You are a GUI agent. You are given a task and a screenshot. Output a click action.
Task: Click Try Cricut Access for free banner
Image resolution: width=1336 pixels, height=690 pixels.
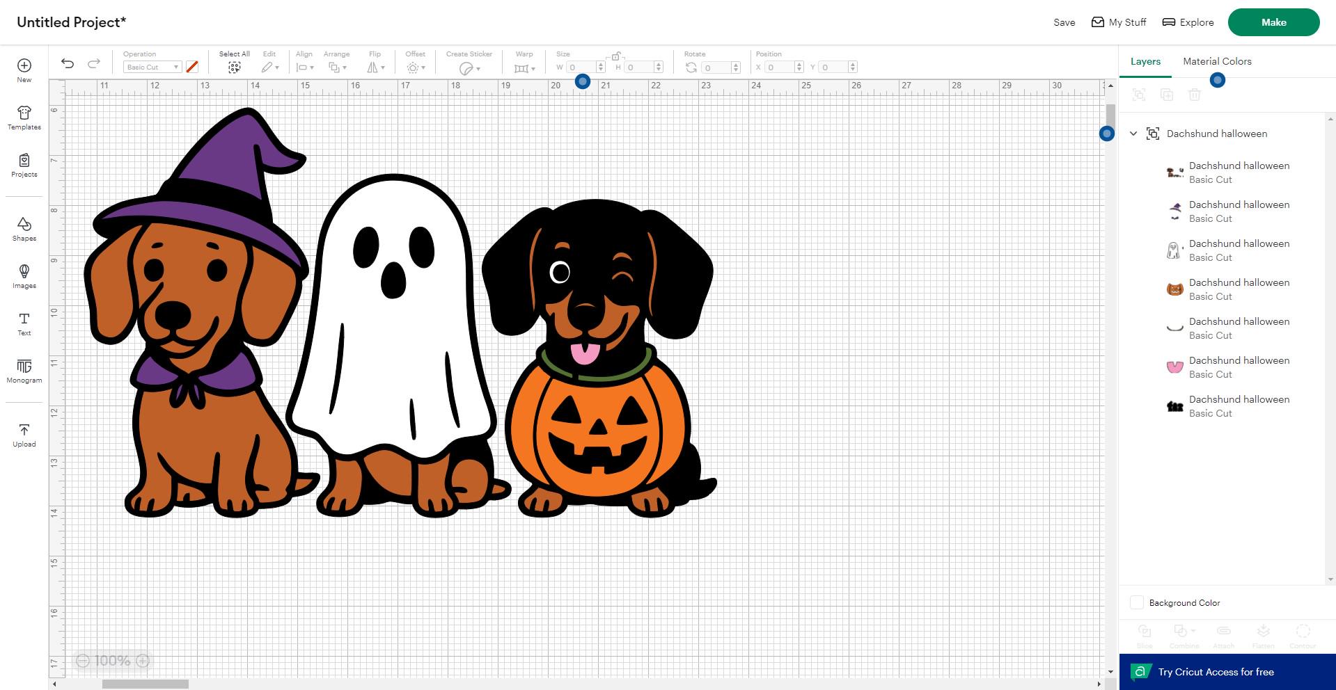(1227, 672)
